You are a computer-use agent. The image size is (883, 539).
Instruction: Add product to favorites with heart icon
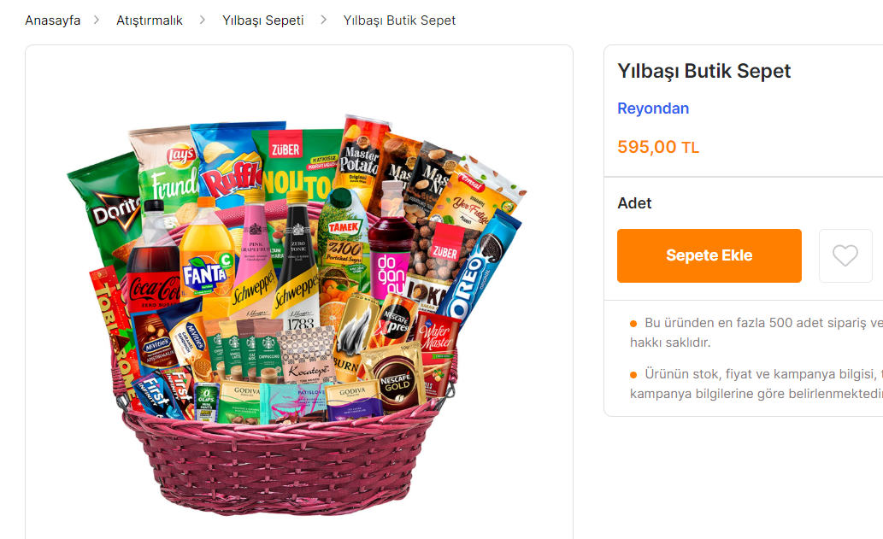point(845,255)
